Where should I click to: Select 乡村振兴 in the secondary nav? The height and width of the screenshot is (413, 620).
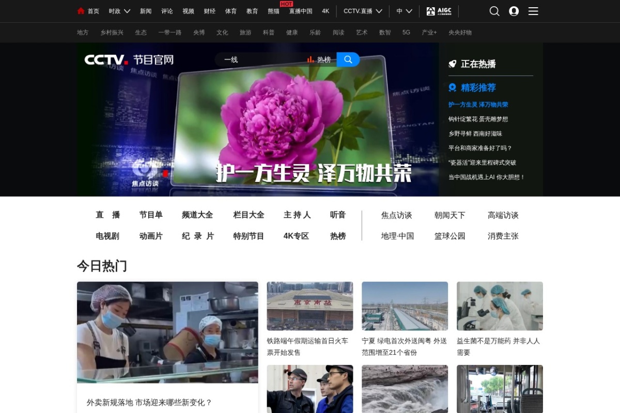point(112,32)
